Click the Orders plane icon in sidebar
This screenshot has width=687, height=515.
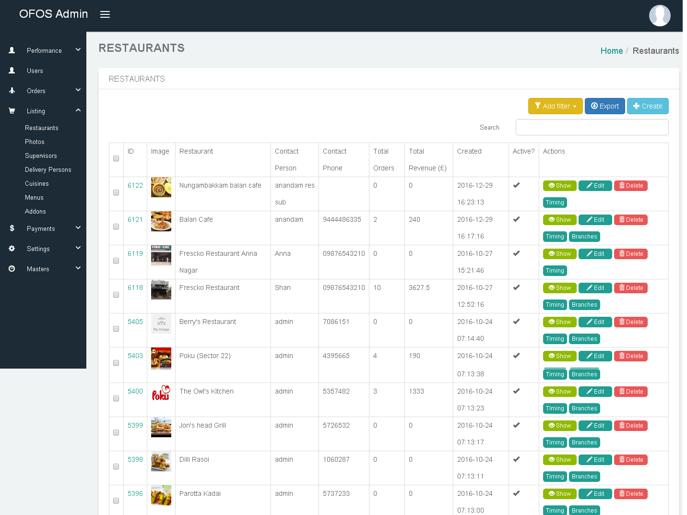[x=12, y=91]
